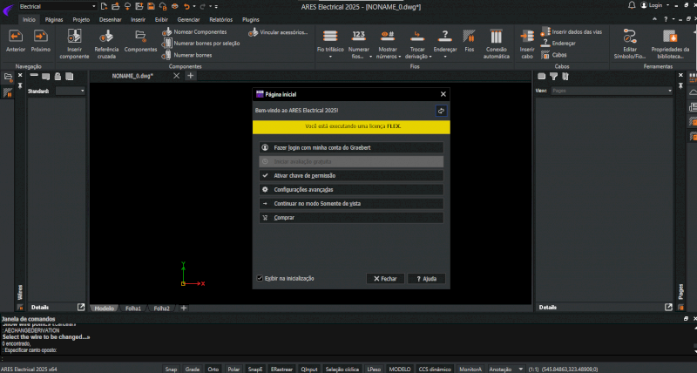Click Ativar chave de permissão
The width and height of the screenshot is (697, 373).
point(351,176)
